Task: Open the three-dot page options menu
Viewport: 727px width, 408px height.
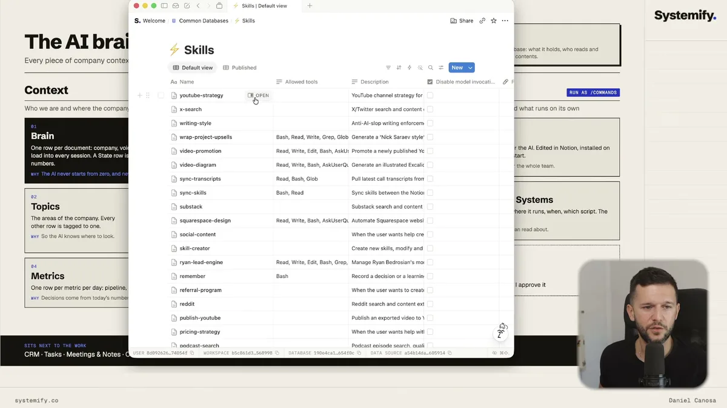Action: (505, 21)
